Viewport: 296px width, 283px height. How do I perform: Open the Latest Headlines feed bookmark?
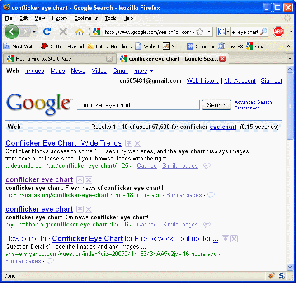point(109,46)
